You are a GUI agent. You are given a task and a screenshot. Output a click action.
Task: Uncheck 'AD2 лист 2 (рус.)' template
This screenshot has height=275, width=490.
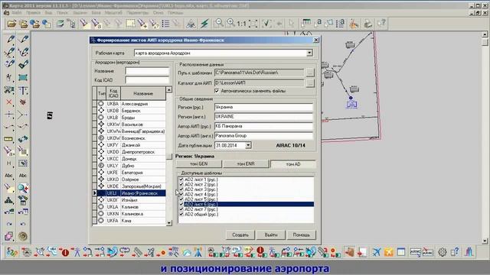point(181,185)
